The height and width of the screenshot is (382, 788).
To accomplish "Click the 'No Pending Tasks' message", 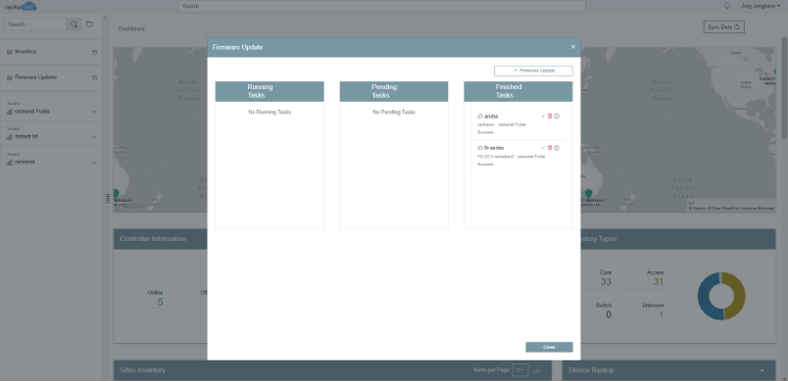I will [394, 112].
